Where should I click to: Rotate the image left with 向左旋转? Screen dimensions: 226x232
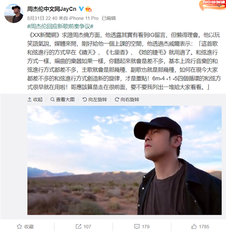(95, 99)
